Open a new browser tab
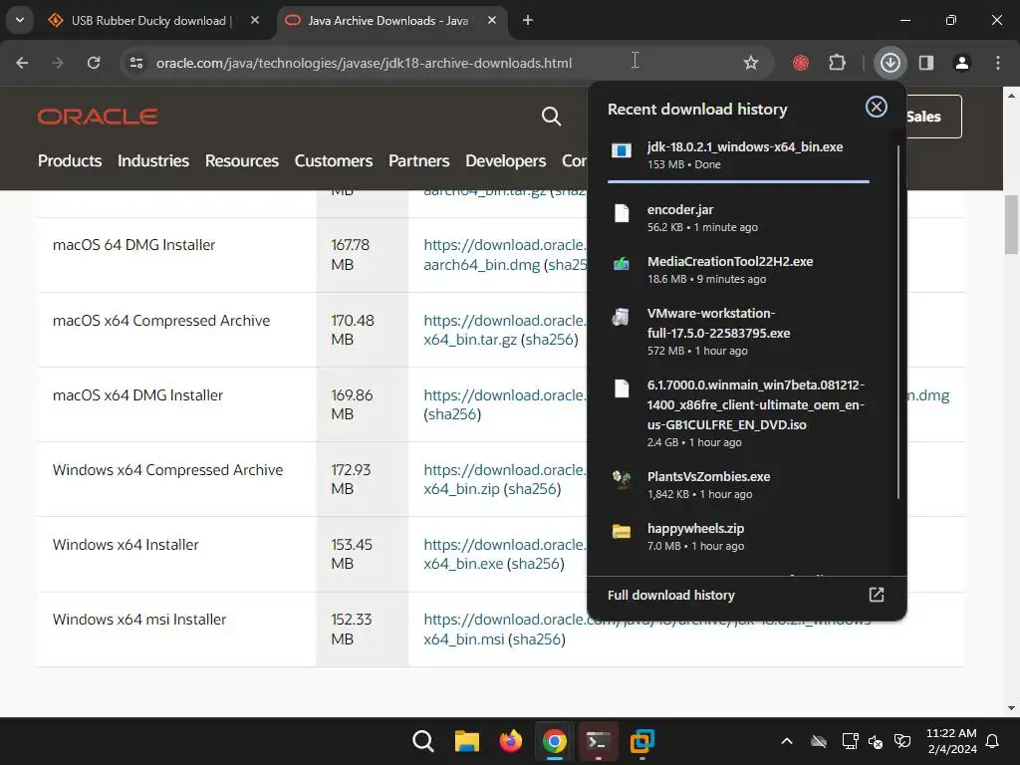1020x765 pixels. pos(528,20)
